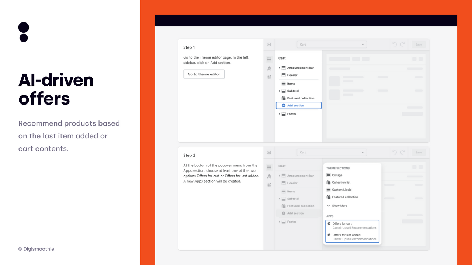Image resolution: width=472 pixels, height=265 pixels.
Task: Click the Custom Liquid section icon
Action: click(329, 190)
